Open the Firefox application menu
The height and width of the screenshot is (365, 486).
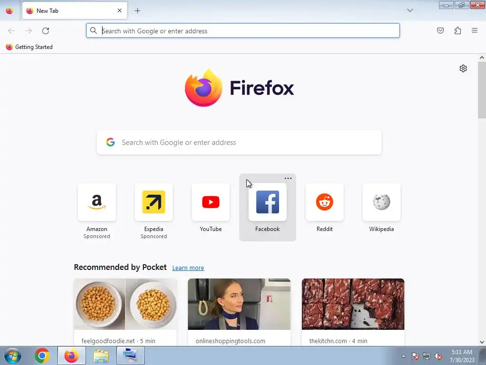[475, 30]
